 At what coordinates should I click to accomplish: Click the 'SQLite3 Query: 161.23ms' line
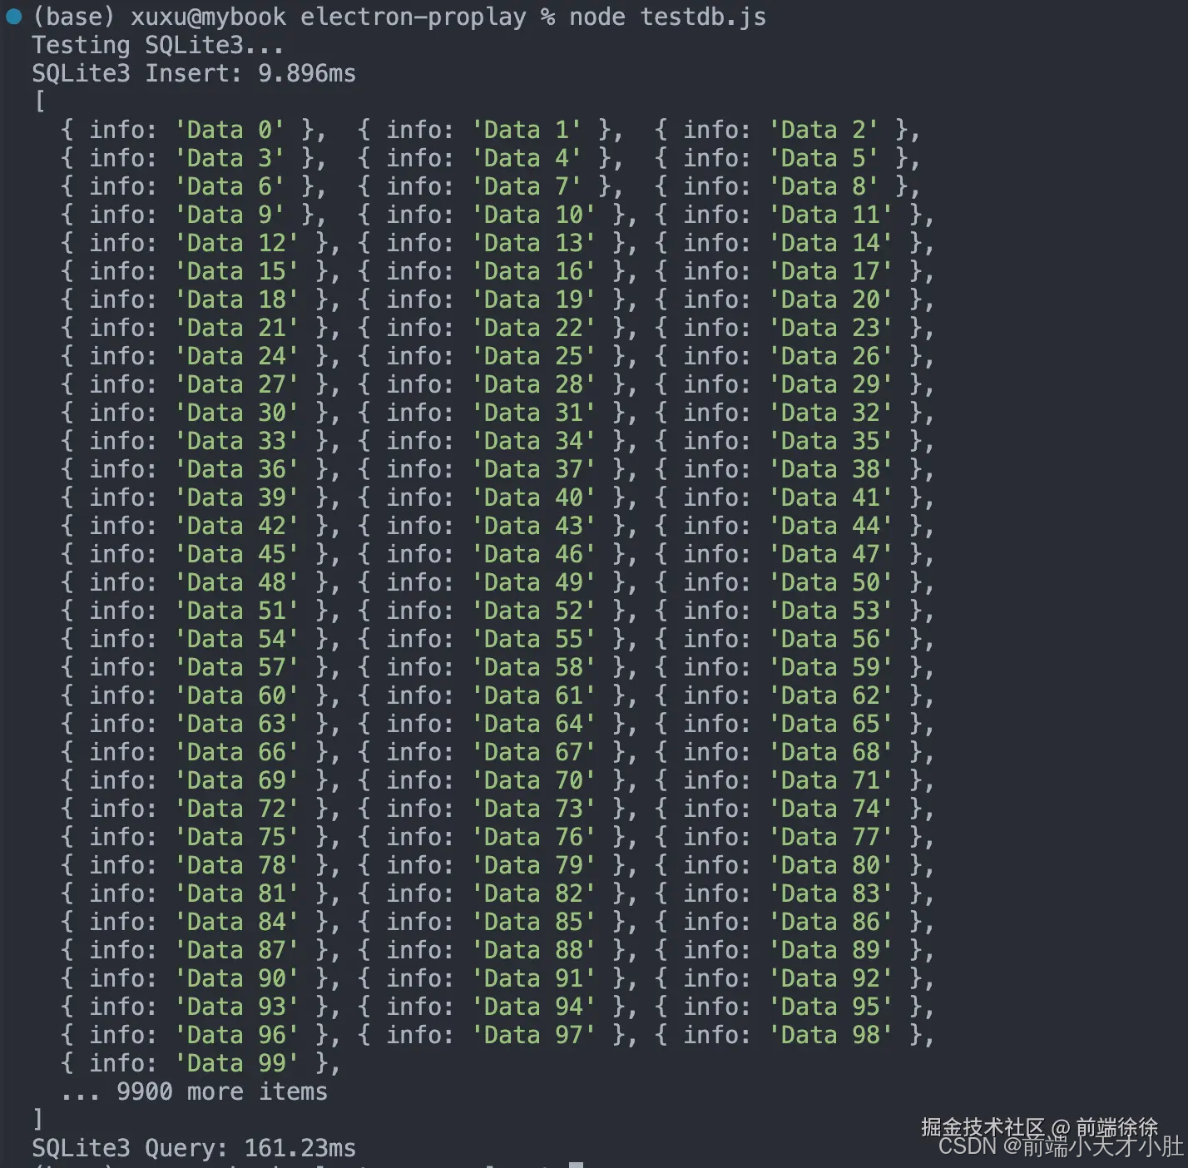tap(194, 1148)
